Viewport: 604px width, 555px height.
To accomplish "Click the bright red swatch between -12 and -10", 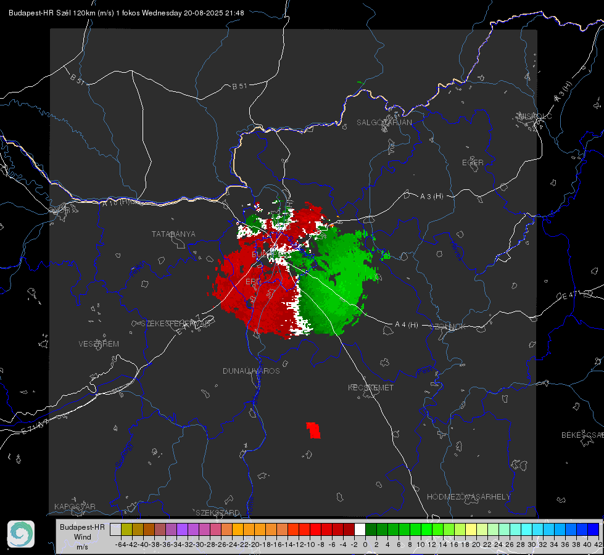I will click(x=304, y=529).
